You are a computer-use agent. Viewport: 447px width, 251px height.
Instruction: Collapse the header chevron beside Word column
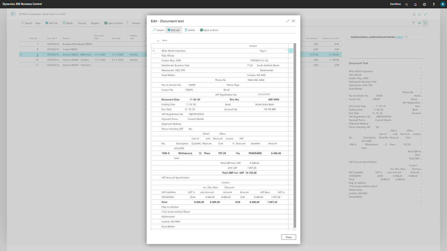click(158, 41)
